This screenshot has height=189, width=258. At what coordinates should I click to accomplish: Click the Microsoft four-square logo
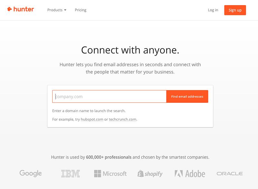[x=97, y=174]
